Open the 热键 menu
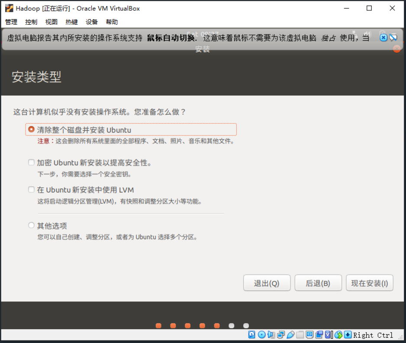Image resolution: width=406 pixels, height=343 pixels. click(72, 22)
